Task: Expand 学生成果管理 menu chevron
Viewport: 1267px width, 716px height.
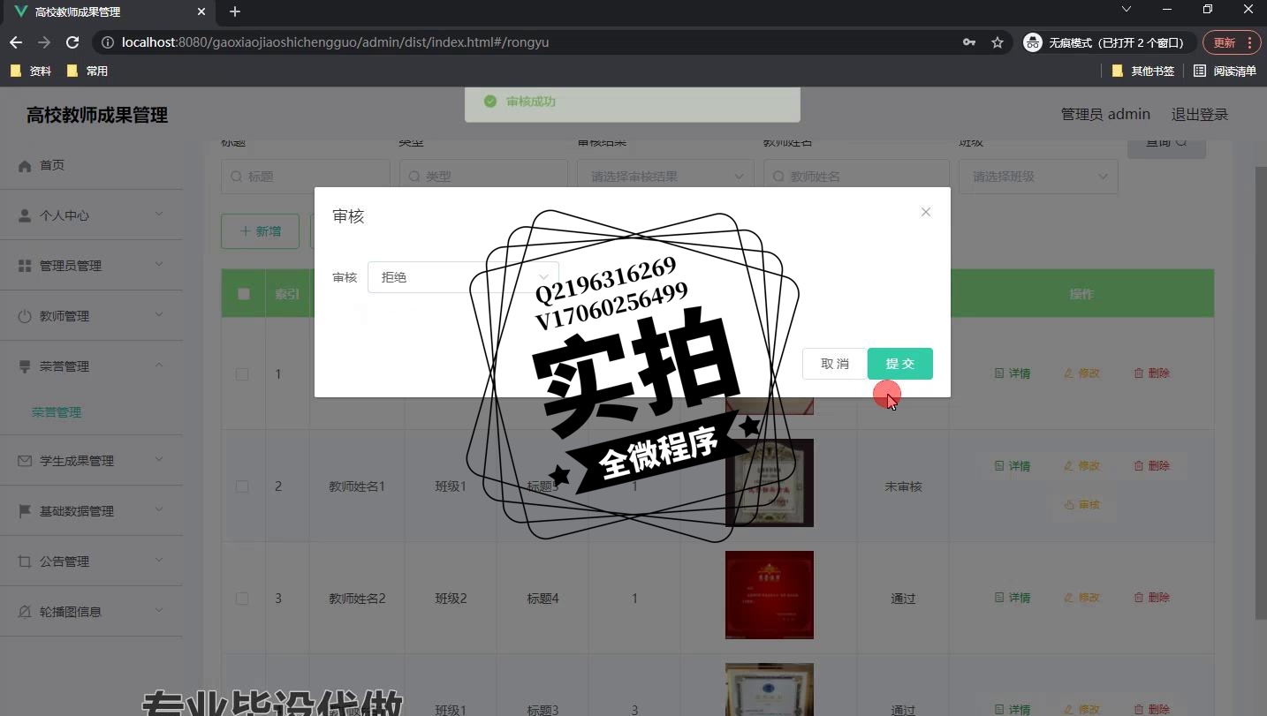Action: (x=159, y=460)
